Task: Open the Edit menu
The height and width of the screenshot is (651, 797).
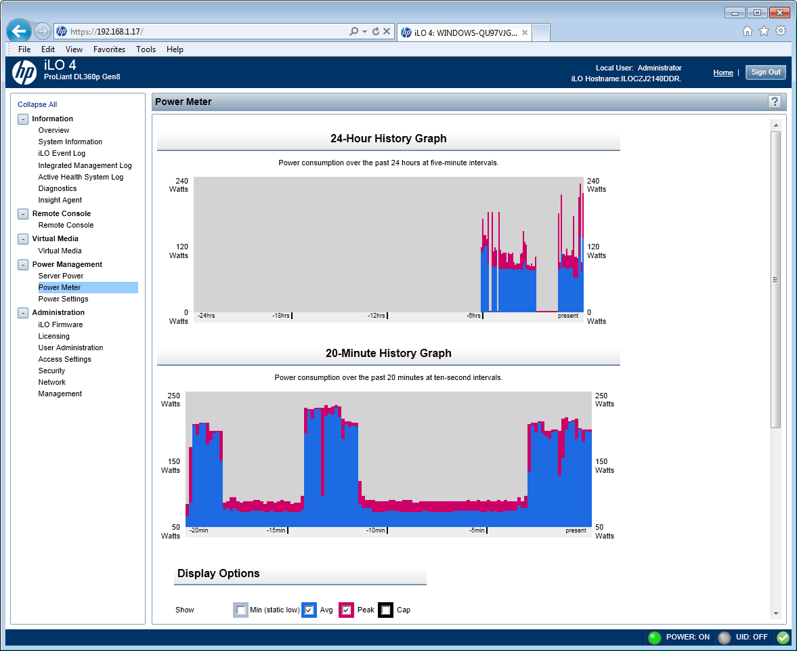Action: coord(48,49)
